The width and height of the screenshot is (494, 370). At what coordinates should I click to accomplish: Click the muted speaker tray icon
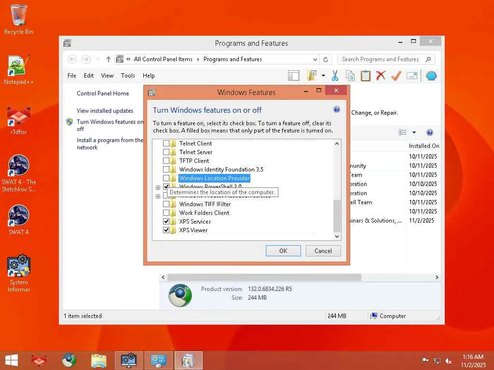tap(448, 360)
